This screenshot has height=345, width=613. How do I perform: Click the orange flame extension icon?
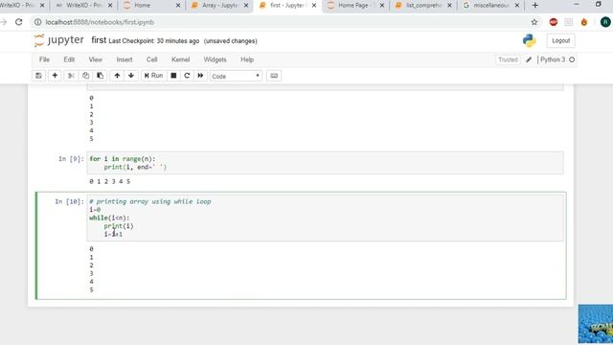[584, 22]
